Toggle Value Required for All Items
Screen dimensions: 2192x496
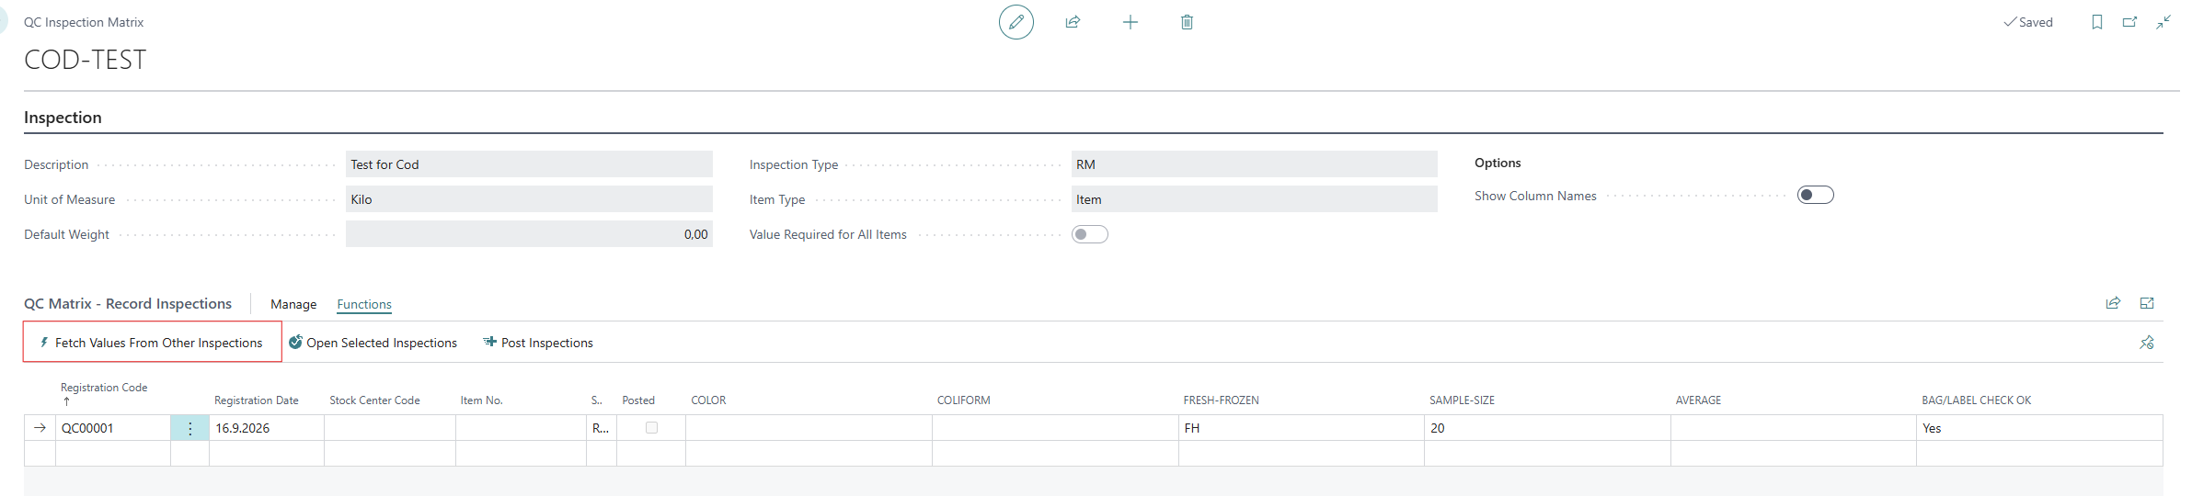pos(1090,234)
